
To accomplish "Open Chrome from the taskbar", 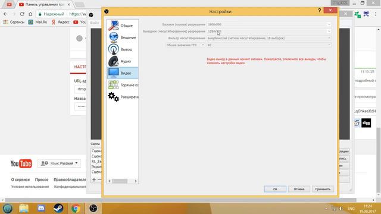I will point(76,209).
